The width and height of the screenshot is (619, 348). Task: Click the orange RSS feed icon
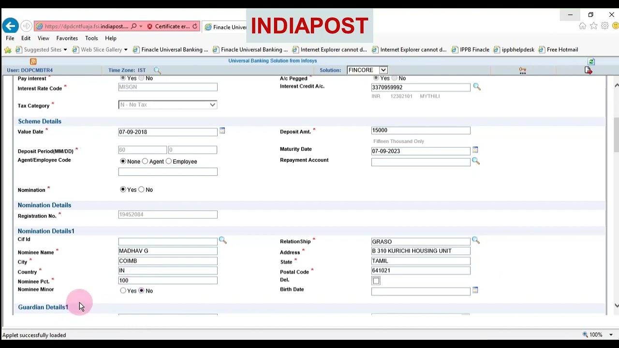coord(33,61)
